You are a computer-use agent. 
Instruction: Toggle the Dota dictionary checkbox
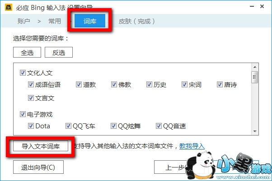(x=31, y=126)
